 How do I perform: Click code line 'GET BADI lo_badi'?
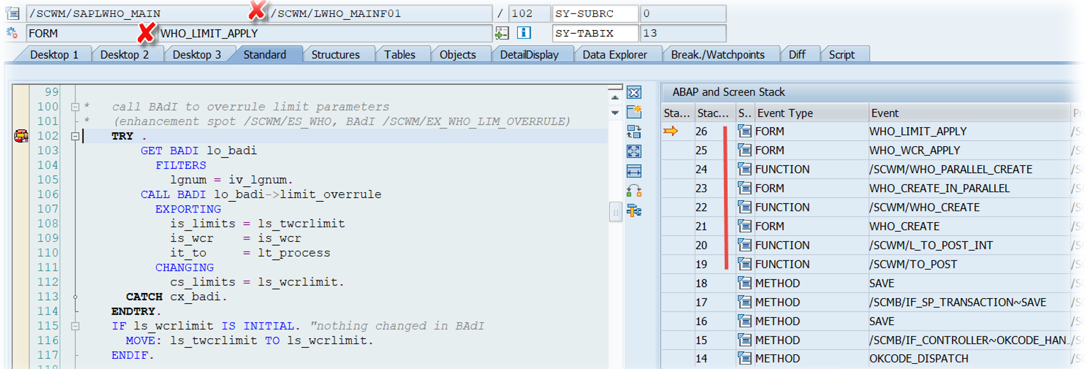pos(199,151)
